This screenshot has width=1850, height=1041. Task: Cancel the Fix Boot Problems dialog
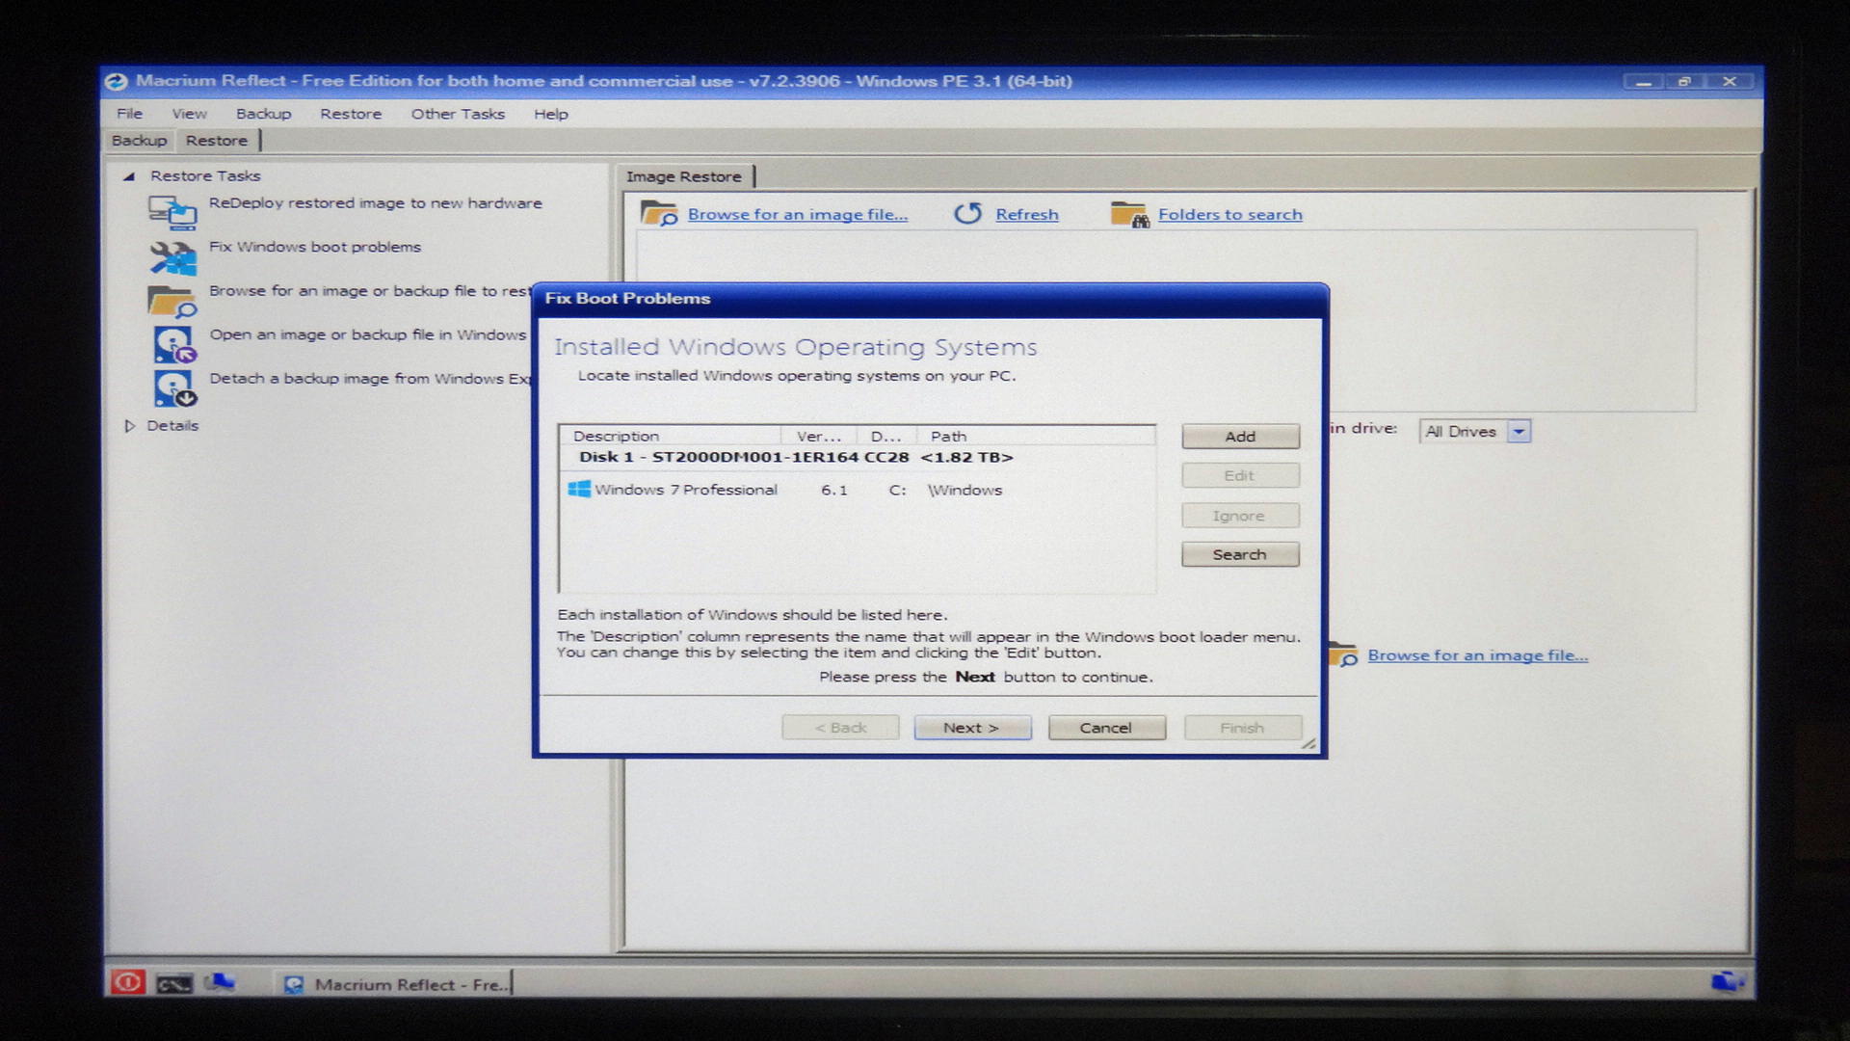1106,728
